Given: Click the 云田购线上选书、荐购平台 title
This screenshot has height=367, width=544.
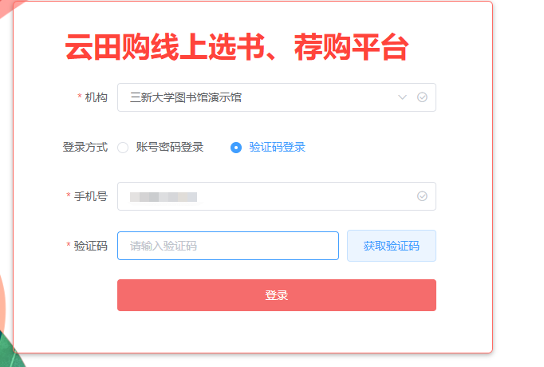Looking at the screenshot, I should tap(237, 48).
